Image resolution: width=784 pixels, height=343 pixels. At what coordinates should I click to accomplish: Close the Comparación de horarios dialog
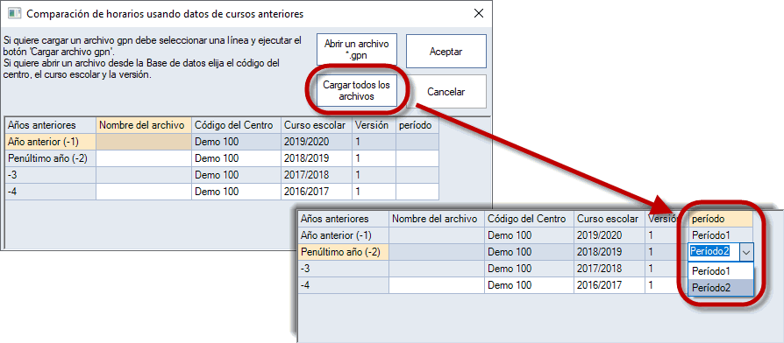pos(479,13)
